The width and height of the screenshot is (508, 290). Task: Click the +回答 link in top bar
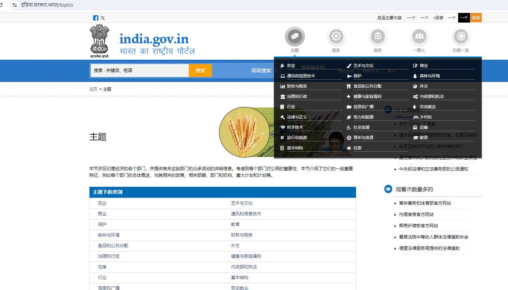coord(438,18)
